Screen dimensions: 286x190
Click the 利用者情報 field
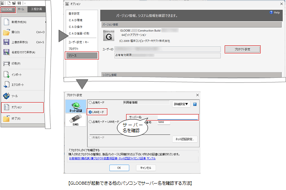(146, 103)
